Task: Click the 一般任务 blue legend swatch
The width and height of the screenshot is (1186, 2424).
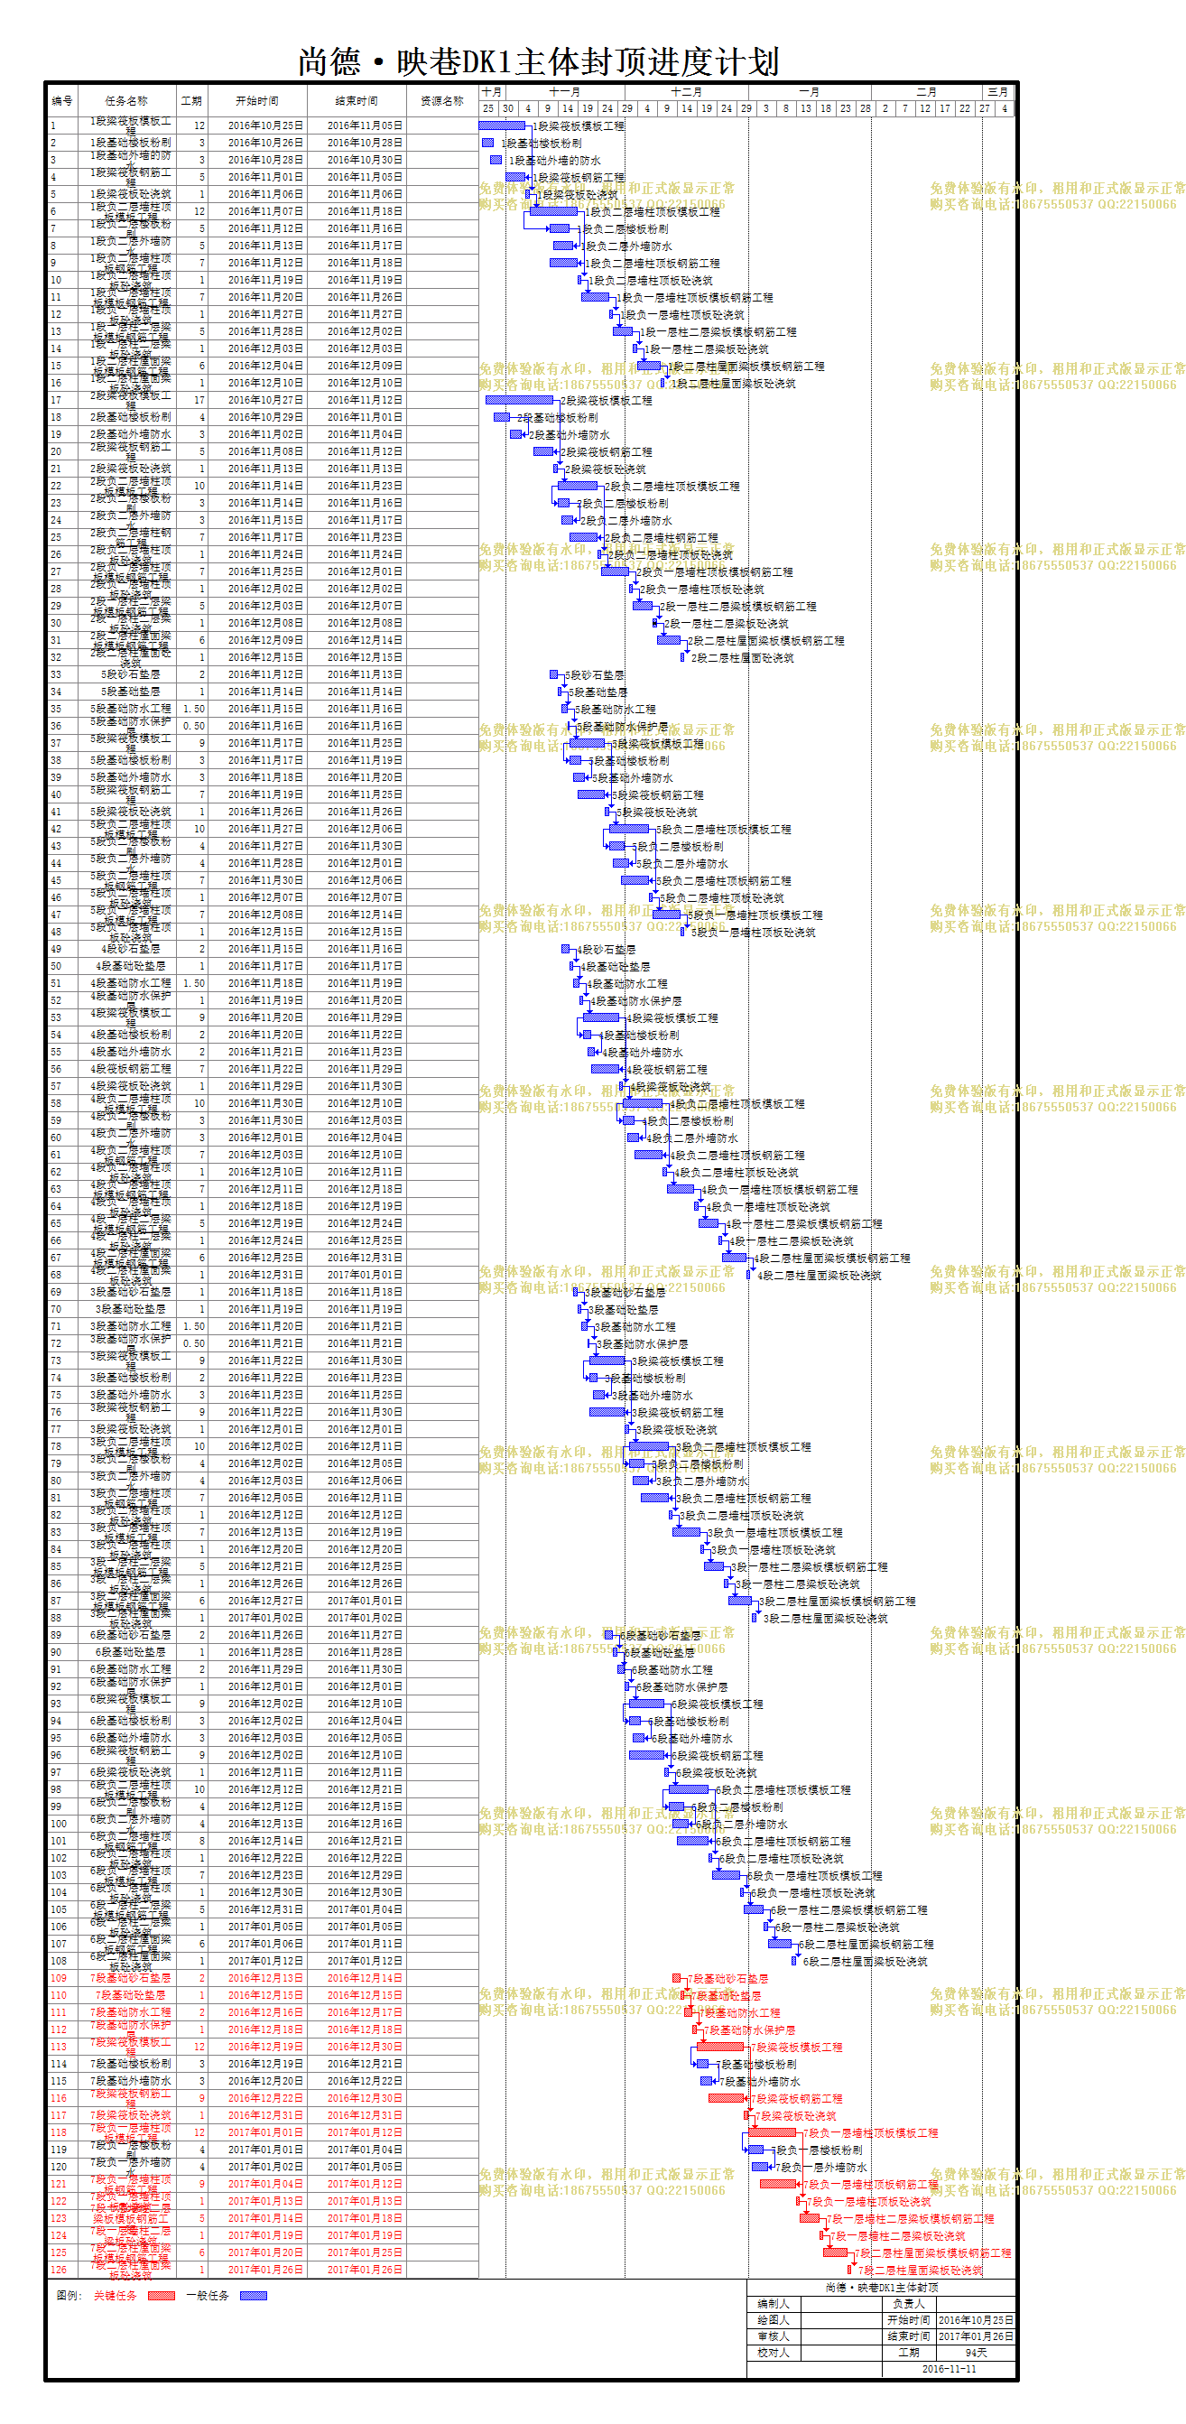Action: click(253, 2296)
